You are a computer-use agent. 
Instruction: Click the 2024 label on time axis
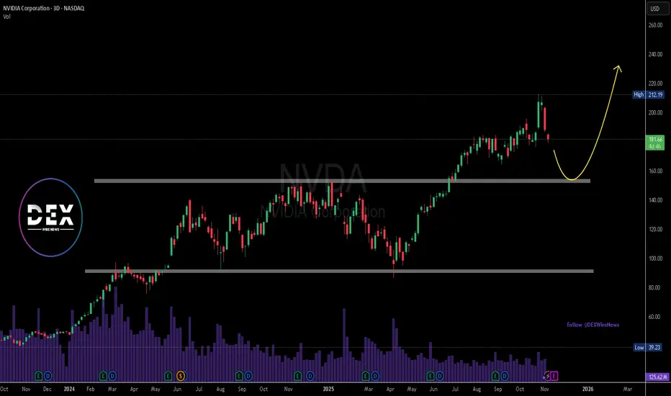point(69,389)
